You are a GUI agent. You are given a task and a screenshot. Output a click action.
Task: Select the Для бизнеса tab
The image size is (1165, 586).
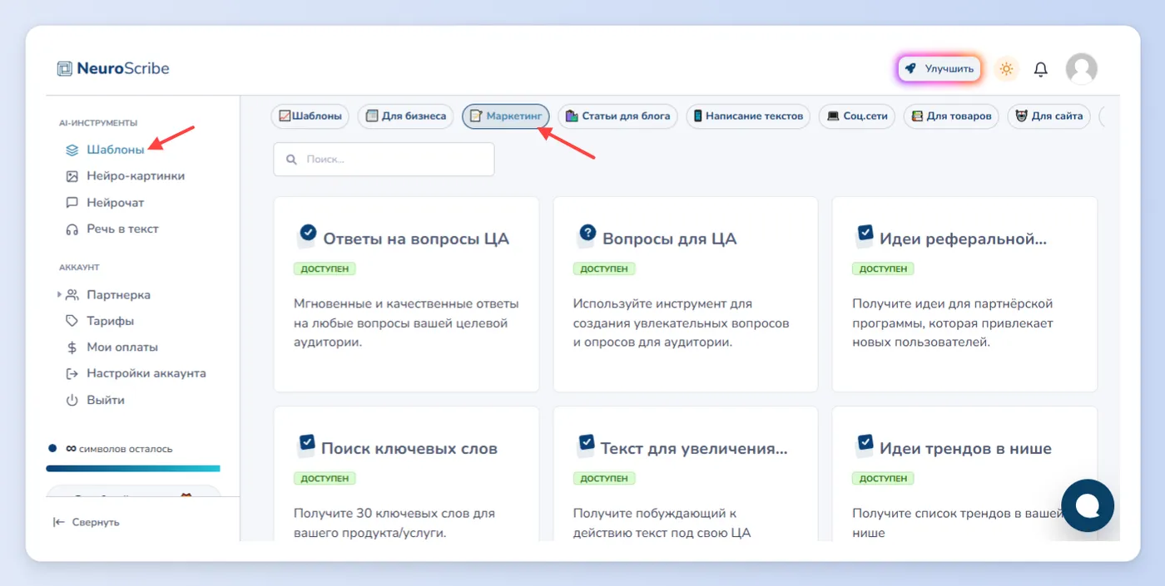[x=406, y=116]
